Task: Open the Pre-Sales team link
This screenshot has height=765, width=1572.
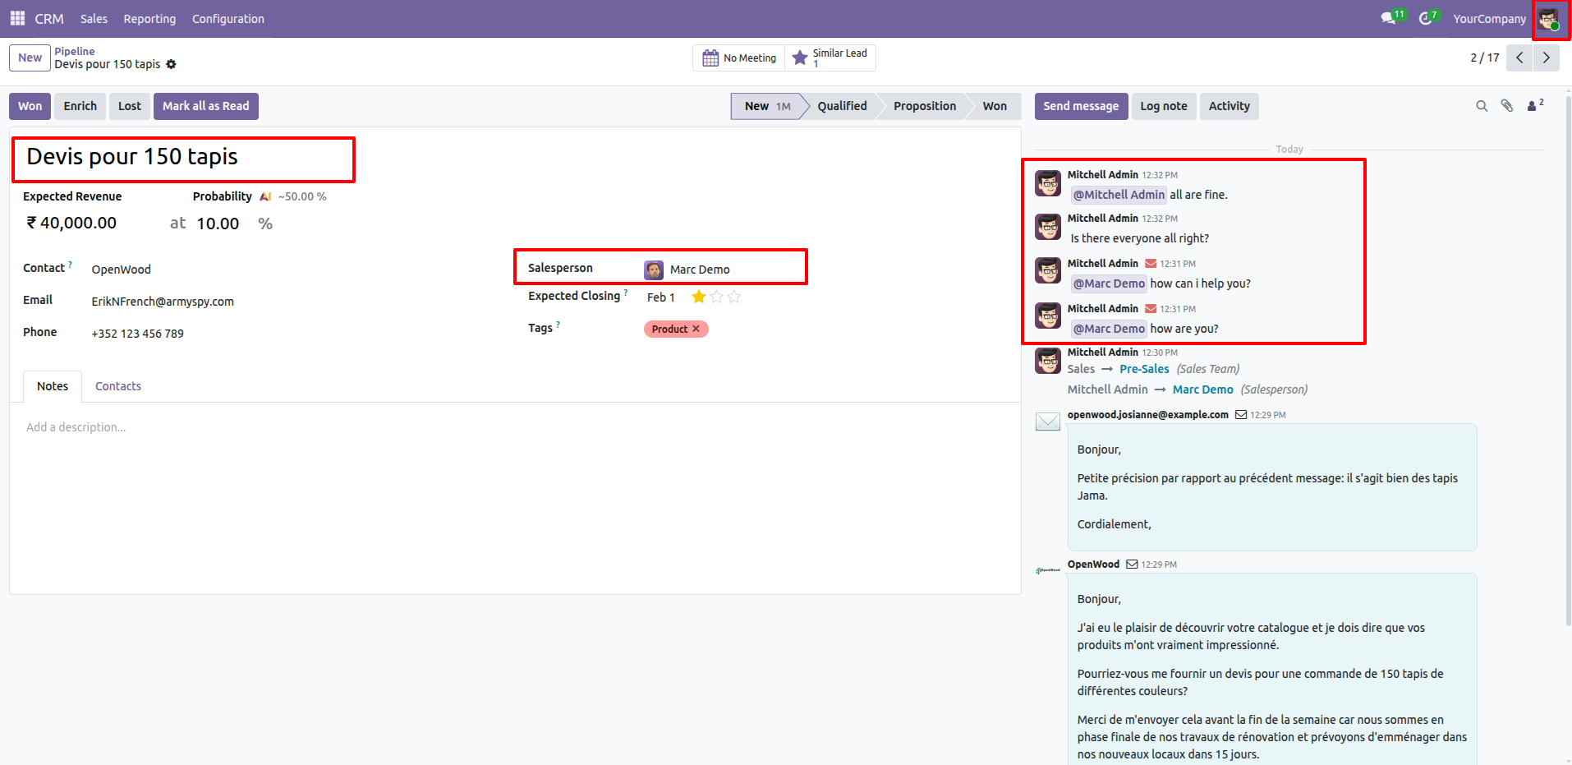Action: click(1144, 369)
